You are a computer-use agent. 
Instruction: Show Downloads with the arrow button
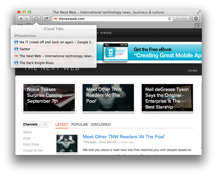click(x=196, y=19)
